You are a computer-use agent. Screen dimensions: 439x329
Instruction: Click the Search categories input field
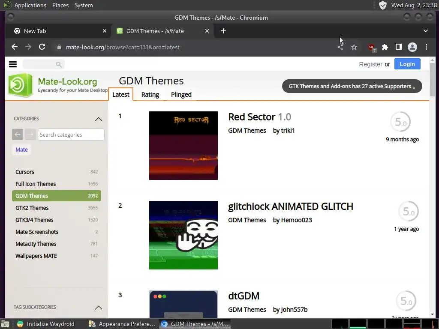click(71, 135)
